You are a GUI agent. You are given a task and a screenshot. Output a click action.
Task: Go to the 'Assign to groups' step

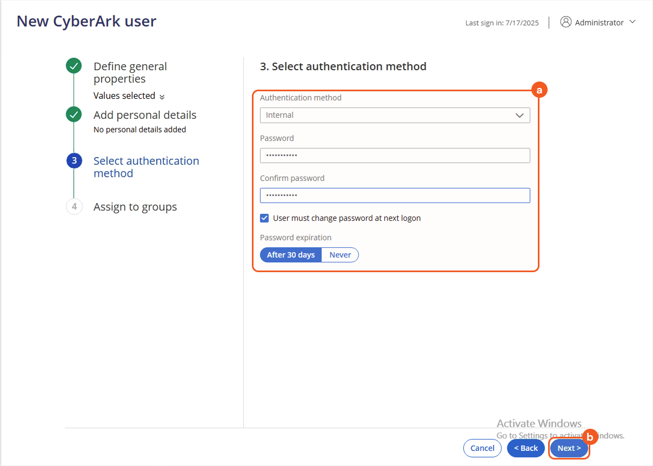(136, 206)
